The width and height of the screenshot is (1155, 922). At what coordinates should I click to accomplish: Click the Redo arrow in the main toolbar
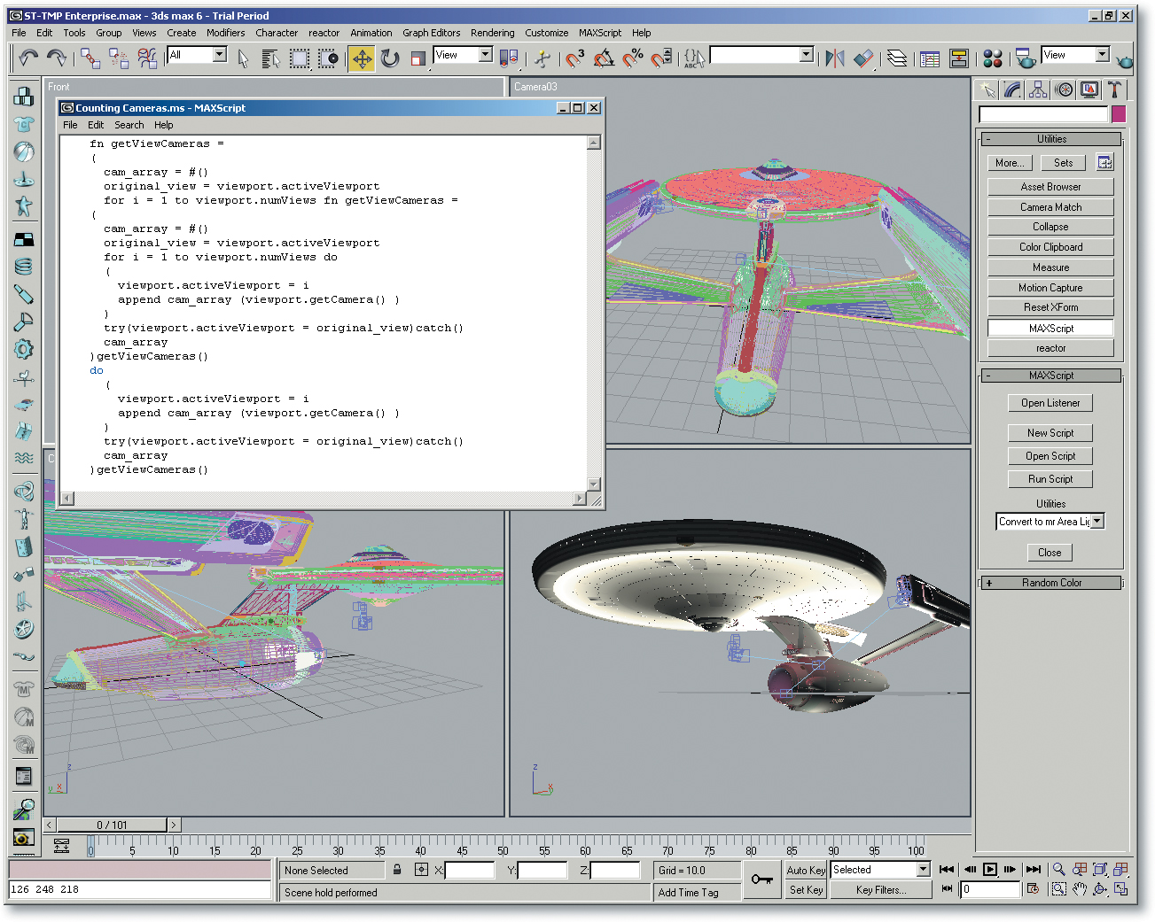[56, 58]
